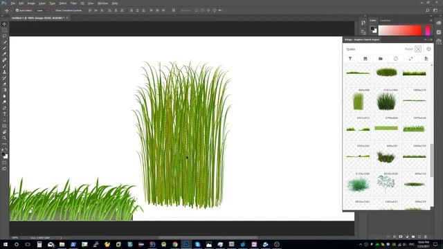Open the Auto-Select Layer dropdown
The height and width of the screenshot is (249, 443).
(42, 10)
